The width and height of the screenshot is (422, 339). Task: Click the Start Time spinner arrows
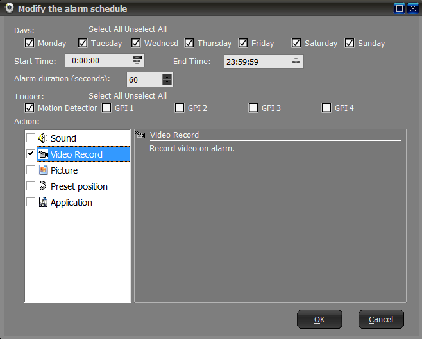click(137, 60)
